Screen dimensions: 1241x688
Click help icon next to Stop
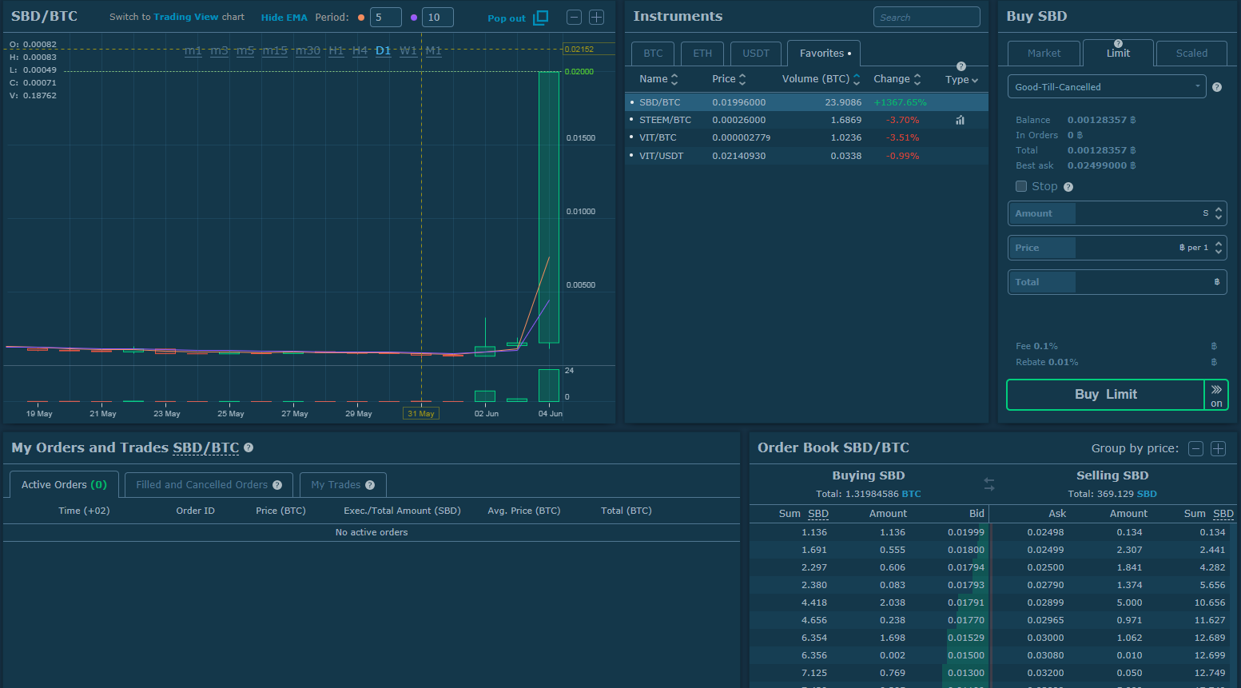click(1068, 187)
